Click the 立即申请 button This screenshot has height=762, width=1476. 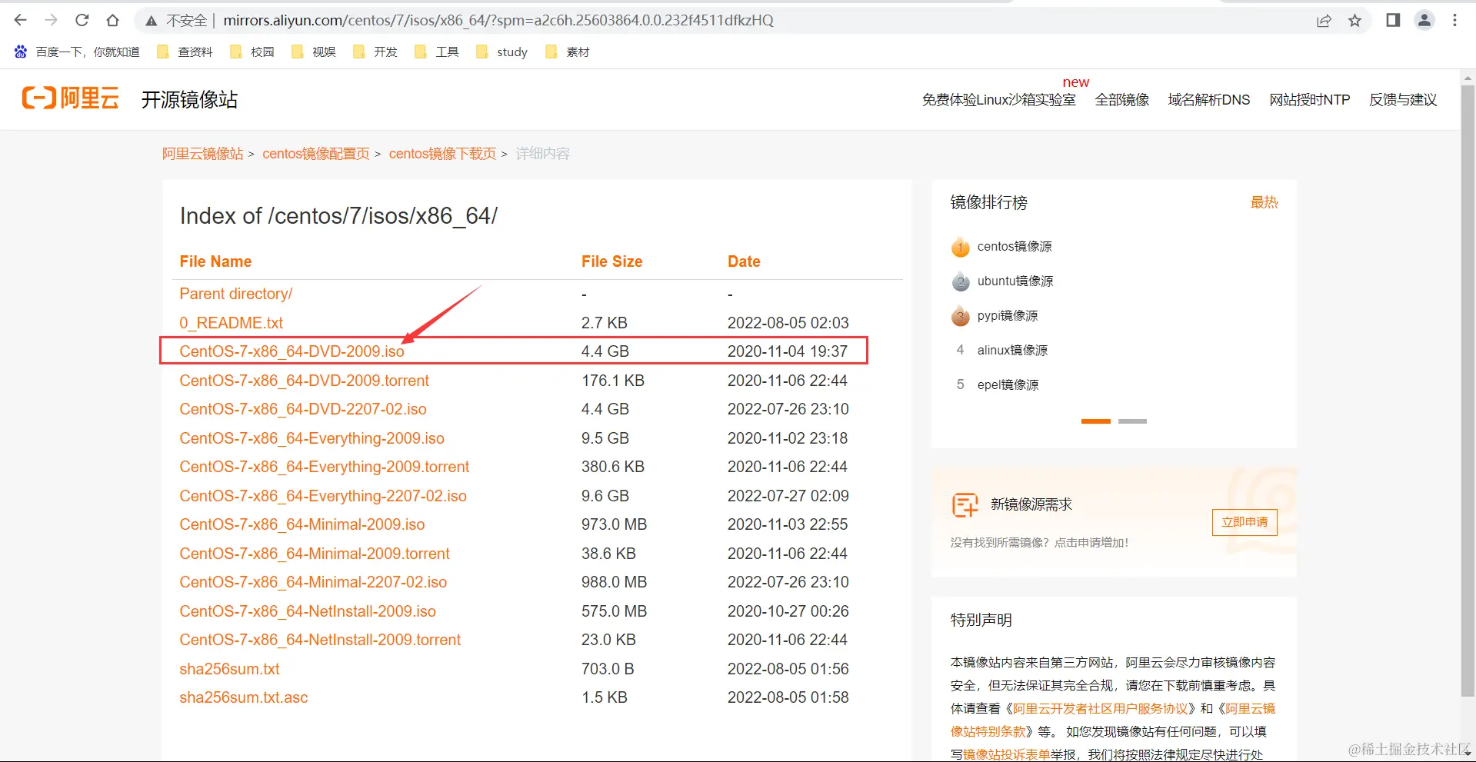coord(1244,522)
